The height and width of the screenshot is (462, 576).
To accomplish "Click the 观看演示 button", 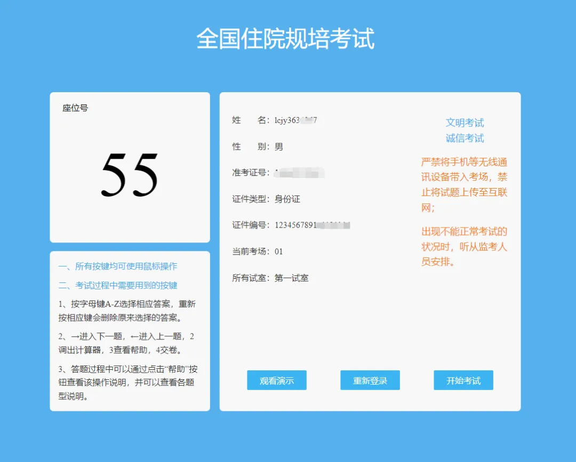I will click(276, 380).
